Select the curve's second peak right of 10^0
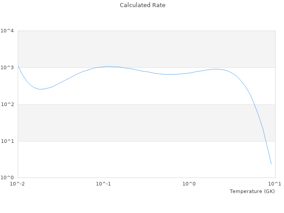Image resolution: width=284 pixels, height=213 pixels. pos(216,69)
